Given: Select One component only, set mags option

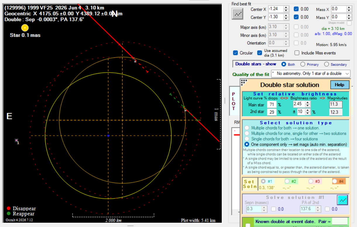Looking at the screenshot, I should coord(247,145).
